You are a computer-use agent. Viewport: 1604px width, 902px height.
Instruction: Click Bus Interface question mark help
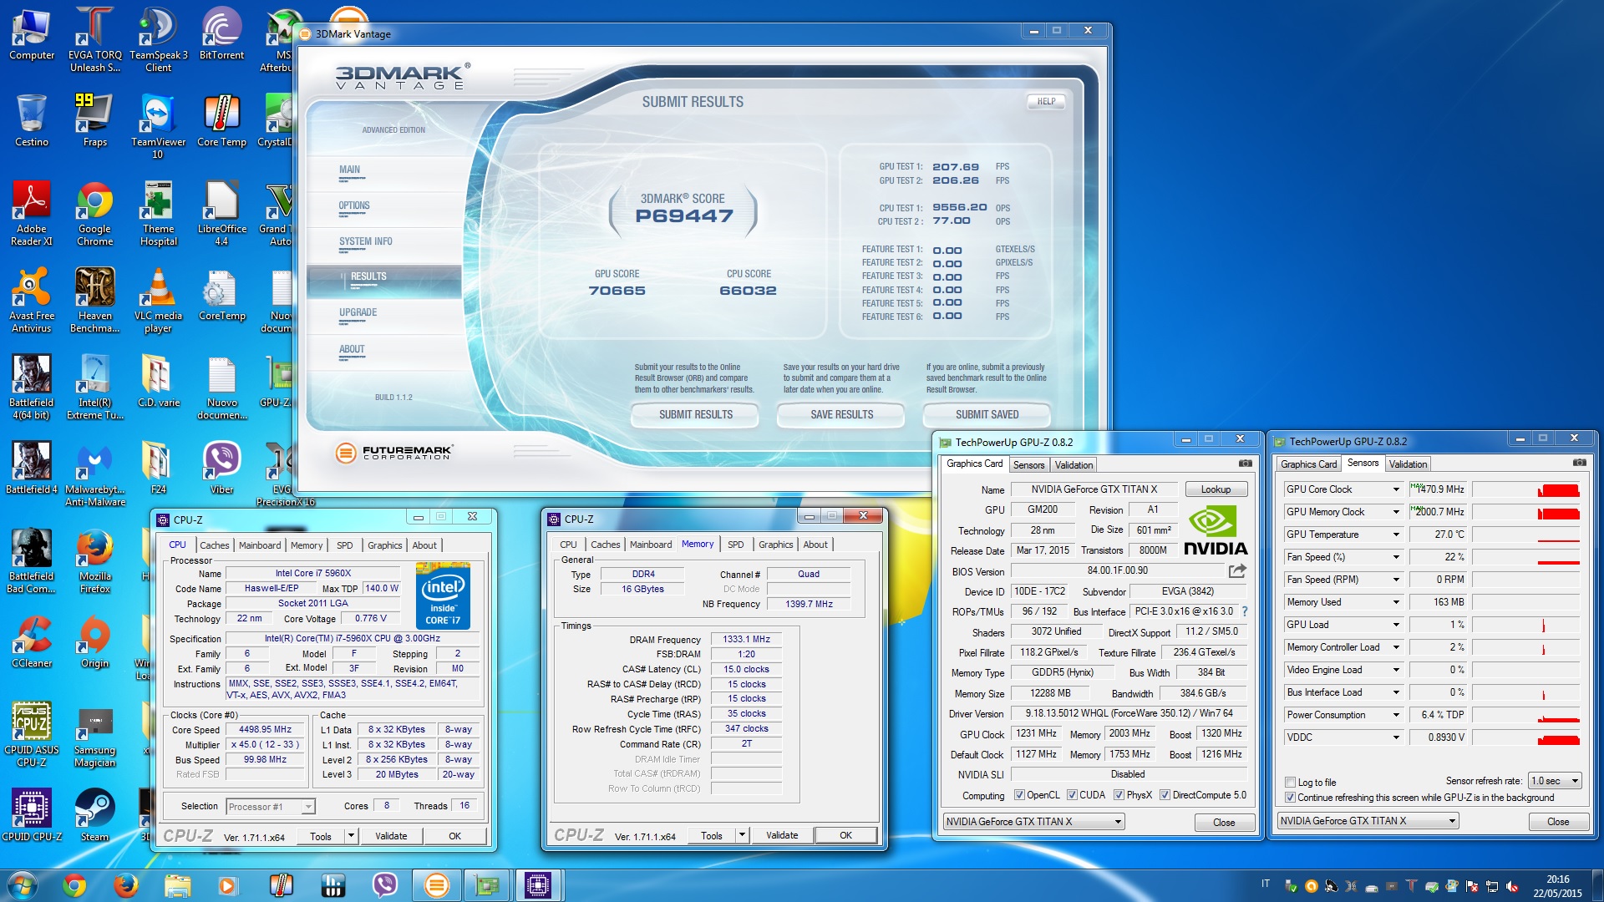click(1244, 611)
